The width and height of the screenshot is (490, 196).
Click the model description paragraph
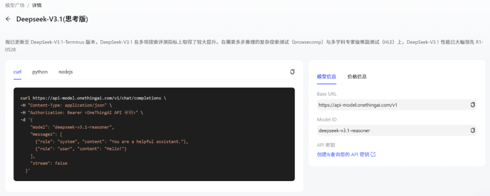pos(227,42)
